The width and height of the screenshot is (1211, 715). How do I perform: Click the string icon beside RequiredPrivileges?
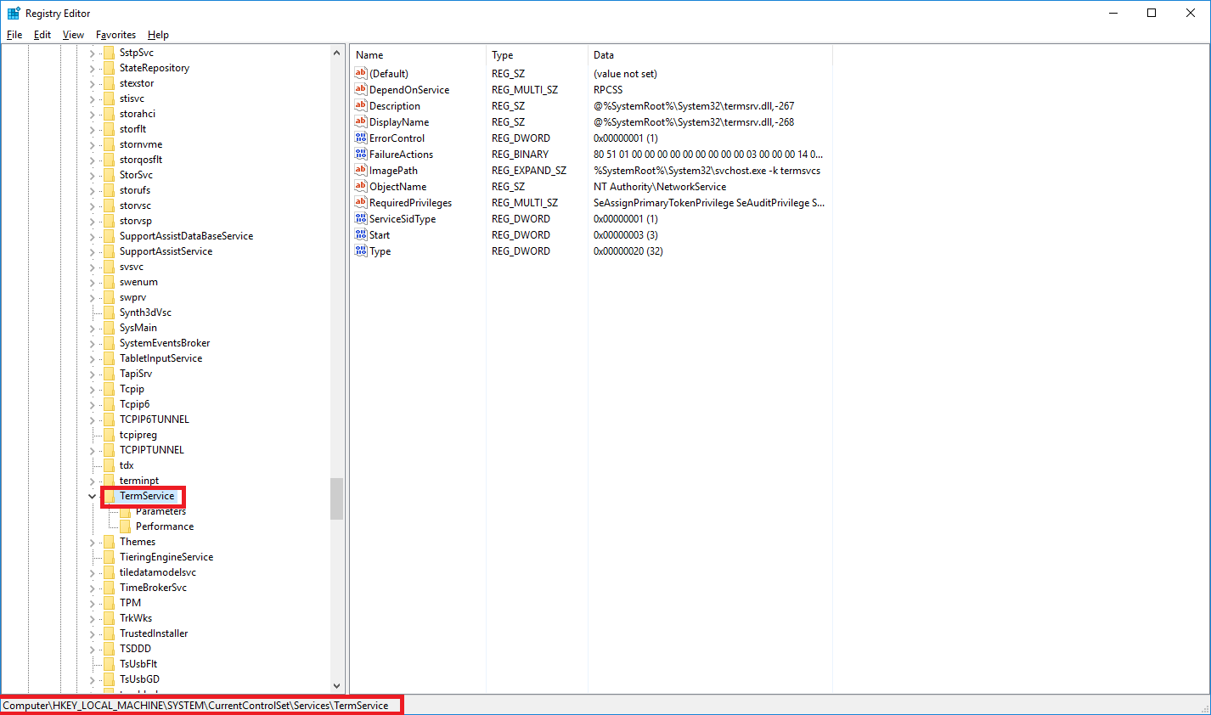coord(361,202)
